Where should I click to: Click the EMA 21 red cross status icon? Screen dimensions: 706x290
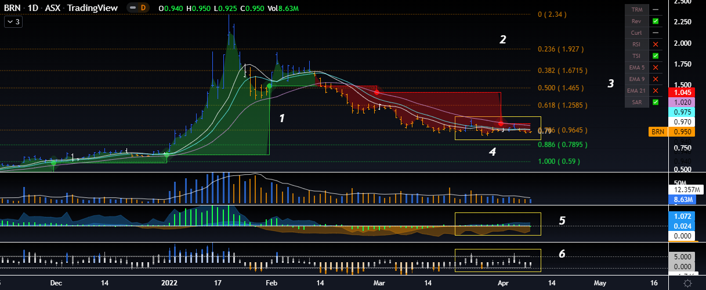(x=656, y=91)
